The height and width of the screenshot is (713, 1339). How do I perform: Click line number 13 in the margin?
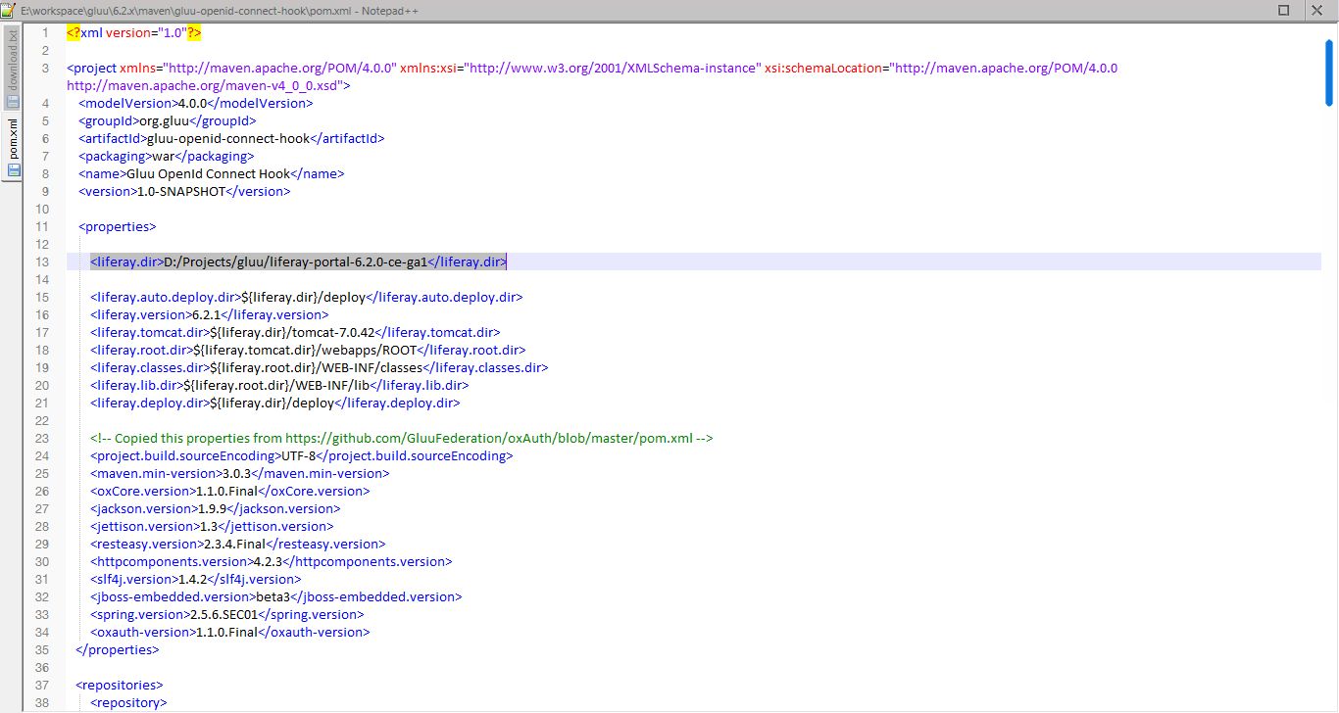[41, 261]
